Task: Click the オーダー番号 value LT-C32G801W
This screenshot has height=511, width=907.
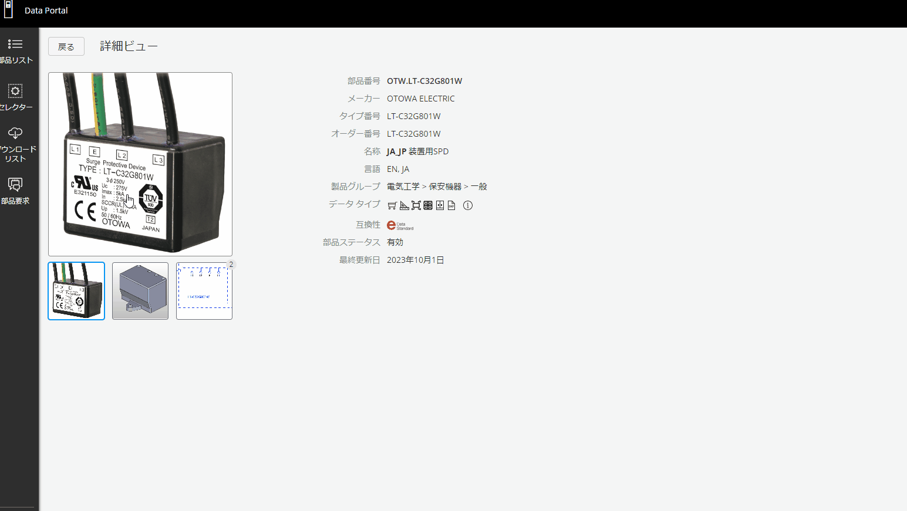Action: click(414, 134)
